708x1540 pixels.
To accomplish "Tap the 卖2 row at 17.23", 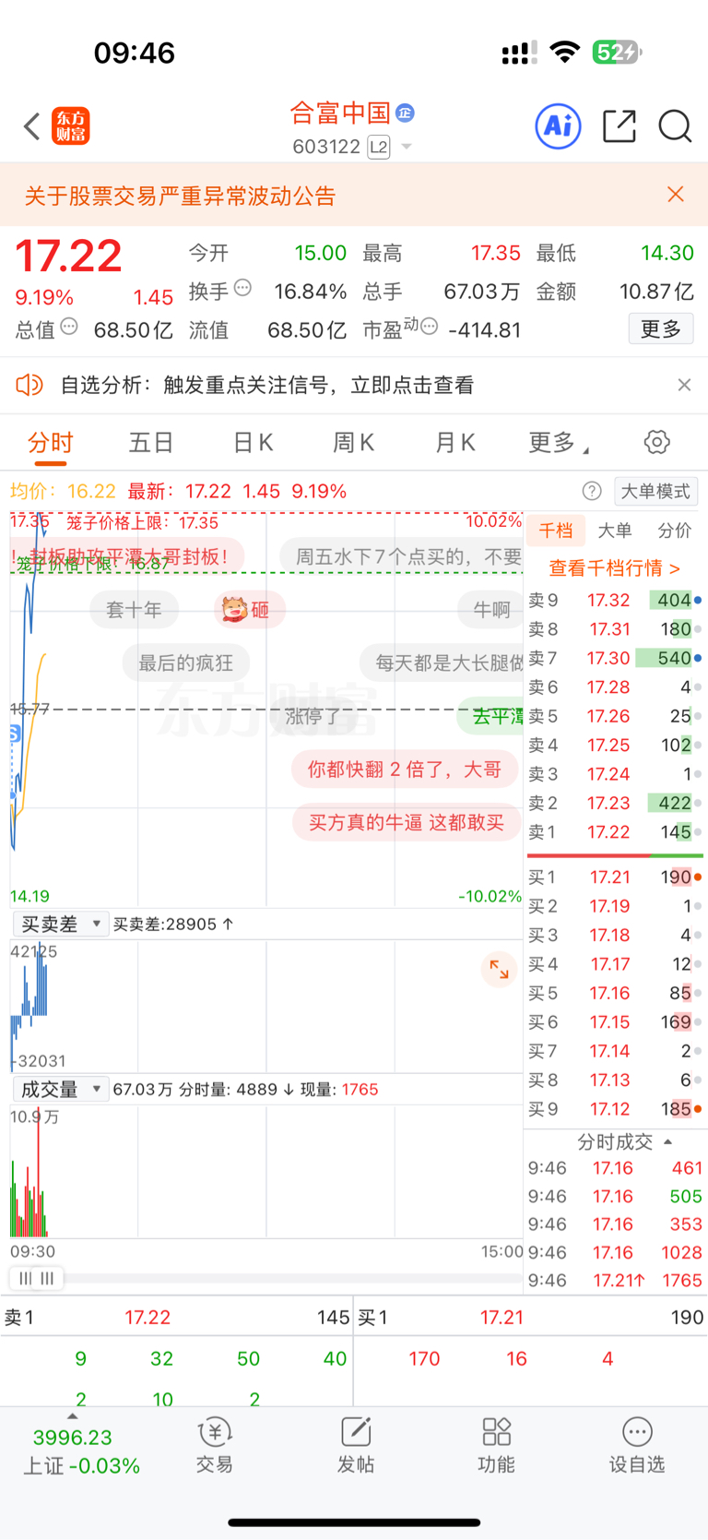I will point(615,803).
